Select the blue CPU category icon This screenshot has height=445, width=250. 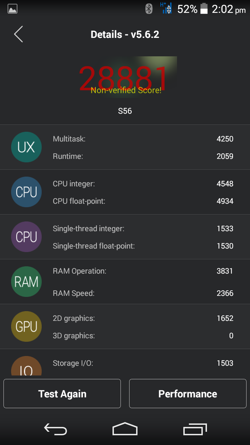point(26,192)
